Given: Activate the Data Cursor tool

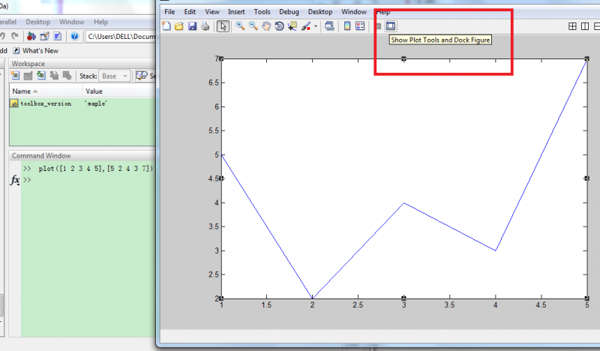Looking at the screenshot, I should pyautogui.click(x=292, y=26).
